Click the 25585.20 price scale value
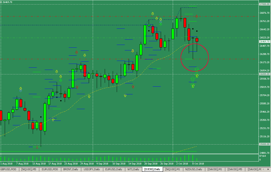This screenshot has width=271, height=172. click(264, 104)
